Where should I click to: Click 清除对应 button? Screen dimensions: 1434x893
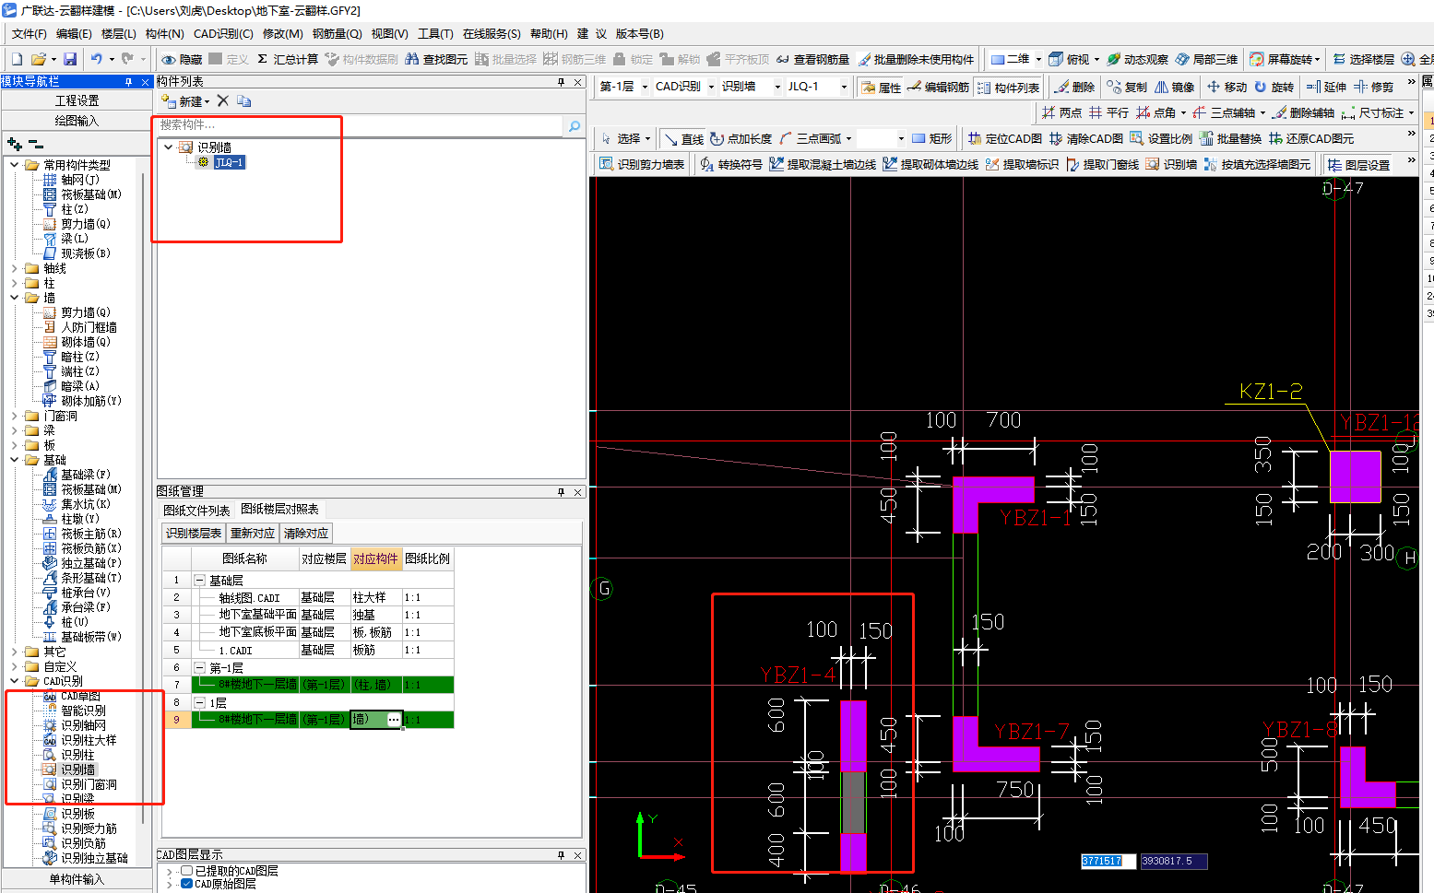pos(306,533)
